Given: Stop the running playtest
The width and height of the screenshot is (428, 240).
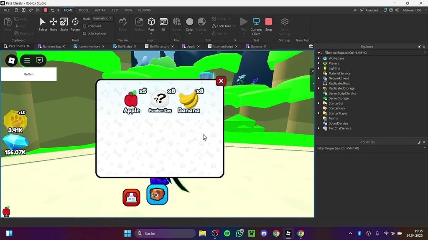Looking at the screenshot, I should [x=269, y=25].
